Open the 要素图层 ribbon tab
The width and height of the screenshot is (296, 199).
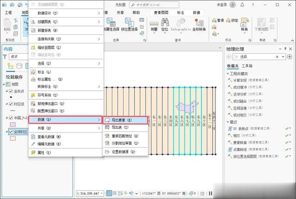(161, 12)
